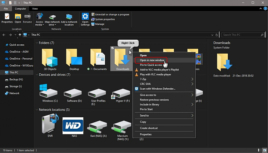The height and width of the screenshot is (153, 268).
Task: Select the Macrium (NAS) (Y:) drive
Action: coord(122,130)
